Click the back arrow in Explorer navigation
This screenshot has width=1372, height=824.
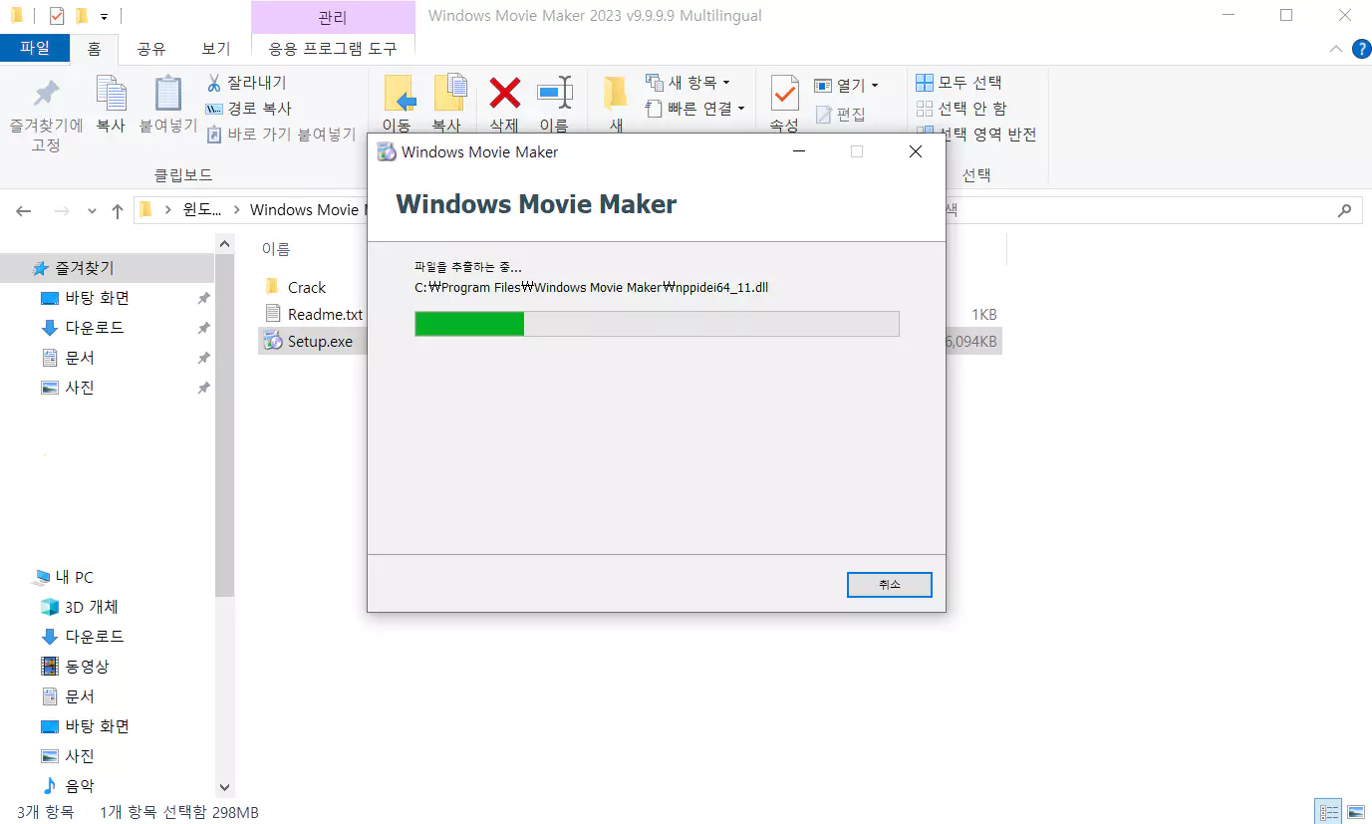click(24, 211)
